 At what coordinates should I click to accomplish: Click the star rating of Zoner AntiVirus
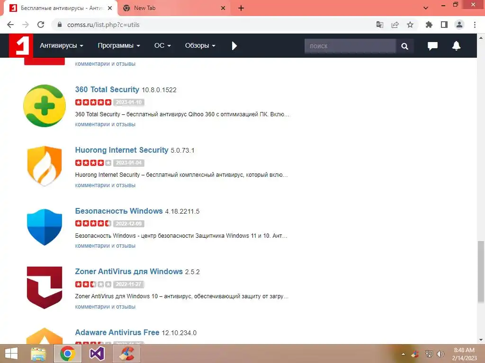coord(93,284)
